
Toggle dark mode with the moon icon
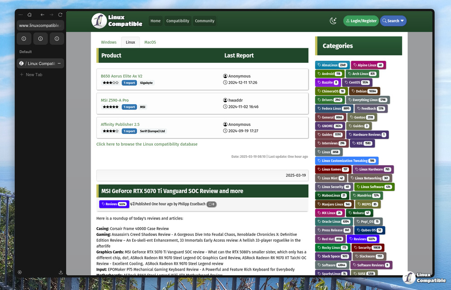[333, 21]
